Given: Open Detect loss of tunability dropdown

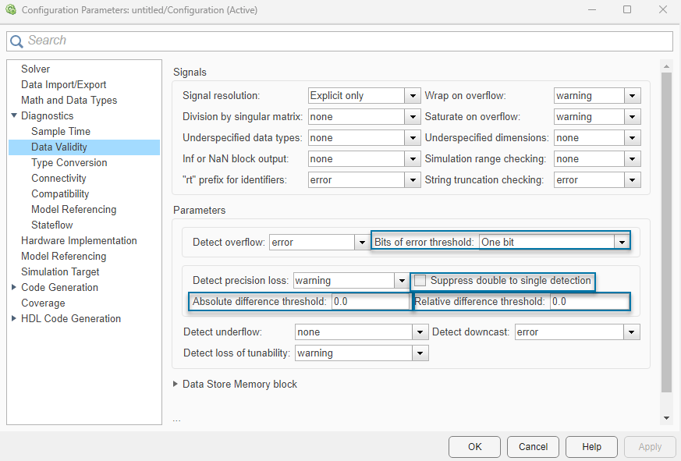Looking at the screenshot, I should [x=361, y=353].
